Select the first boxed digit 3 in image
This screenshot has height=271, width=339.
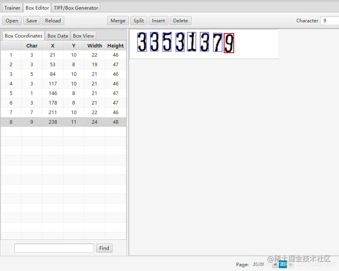(x=142, y=42)
